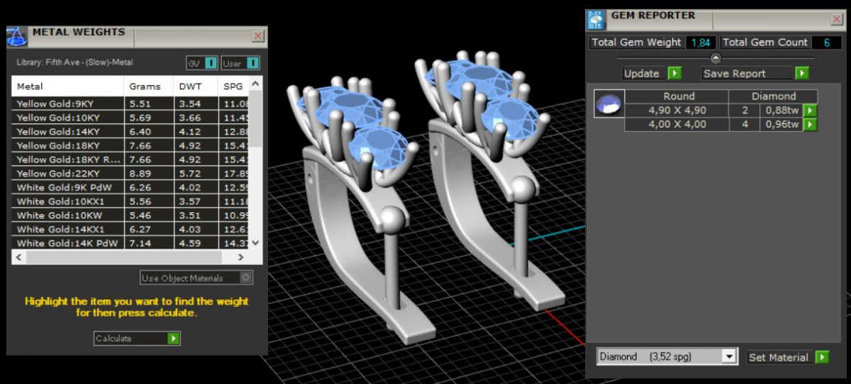Screen dimensions: 851x384
Task: Click the Set Material button label
Action: [779, 357]
